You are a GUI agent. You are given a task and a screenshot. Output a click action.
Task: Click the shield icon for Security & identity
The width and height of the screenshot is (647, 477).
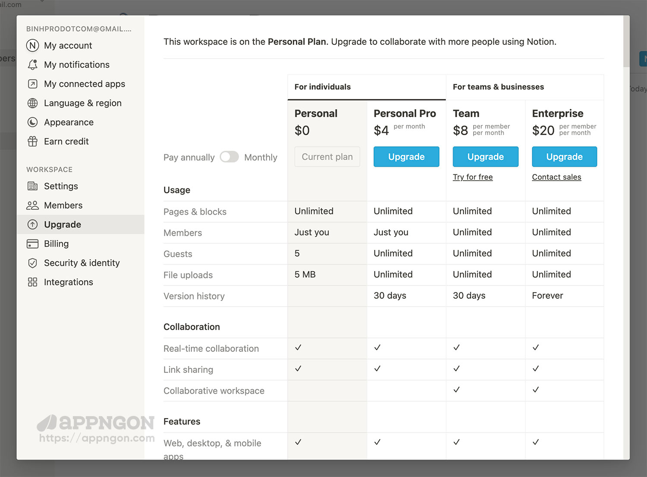(32, 263)
